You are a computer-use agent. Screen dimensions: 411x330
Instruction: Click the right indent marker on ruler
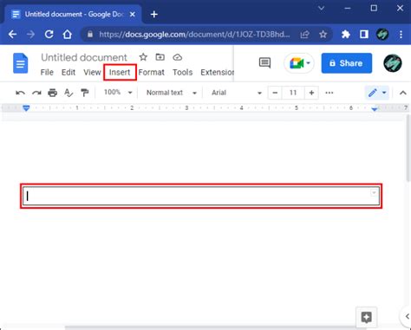[x=375, y=109]
